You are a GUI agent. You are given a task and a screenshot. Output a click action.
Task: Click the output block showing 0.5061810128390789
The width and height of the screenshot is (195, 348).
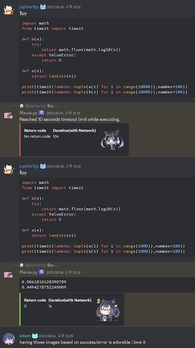coord(107,285)
